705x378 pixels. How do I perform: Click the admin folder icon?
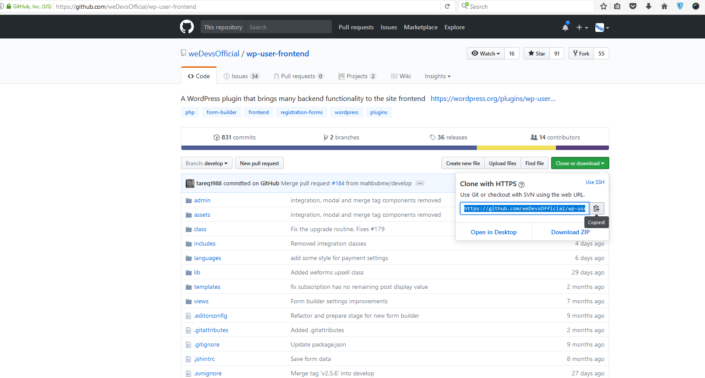pyautogui.click(x=189, y=201)
